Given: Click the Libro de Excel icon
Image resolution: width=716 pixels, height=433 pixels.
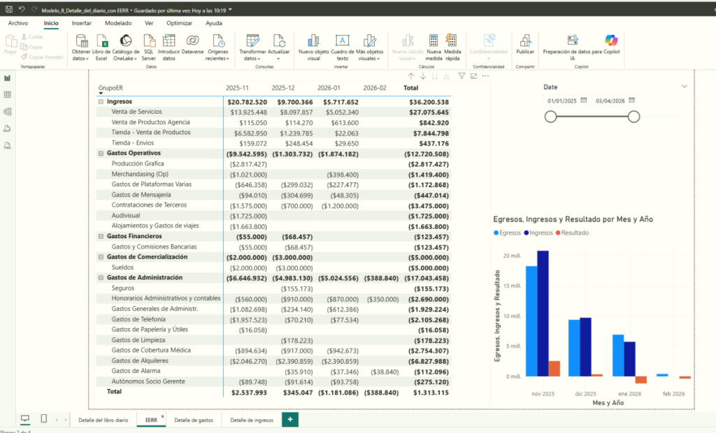Looking at the screenshot, I should tap(101, 42).
